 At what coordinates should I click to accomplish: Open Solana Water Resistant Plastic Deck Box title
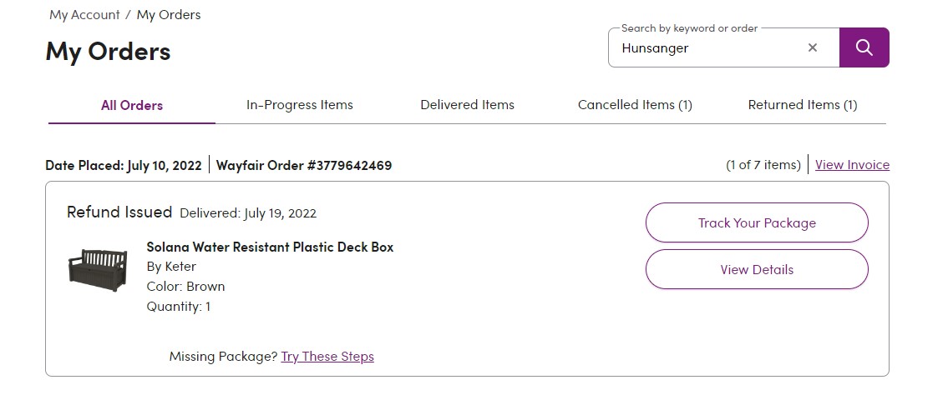pyautogui.click(x=270, y=247)
